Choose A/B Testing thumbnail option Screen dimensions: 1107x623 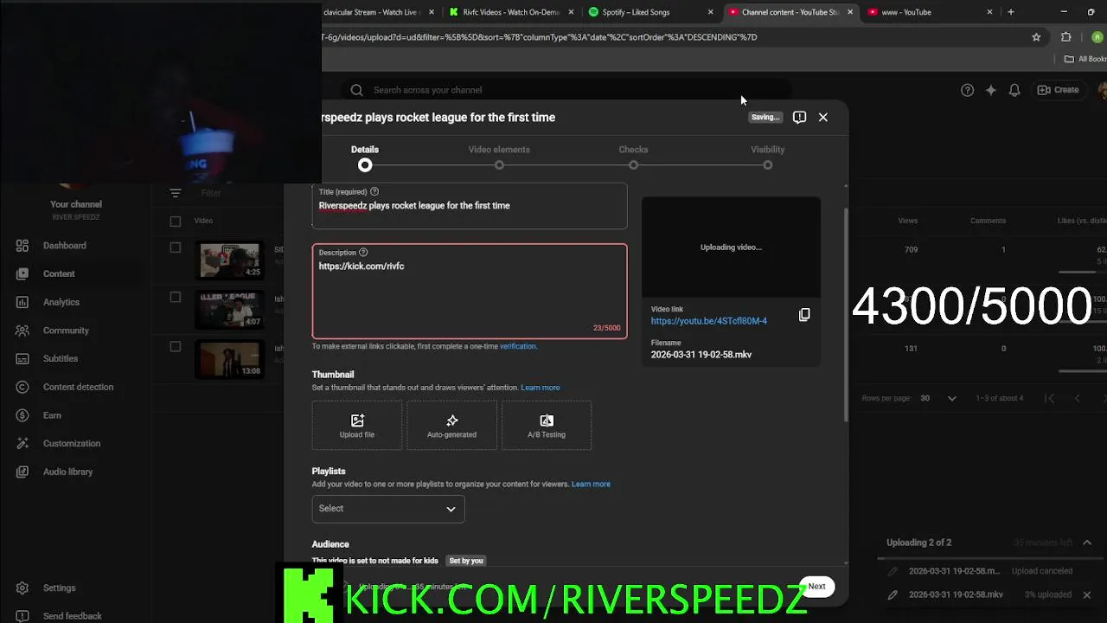(547, 425)
